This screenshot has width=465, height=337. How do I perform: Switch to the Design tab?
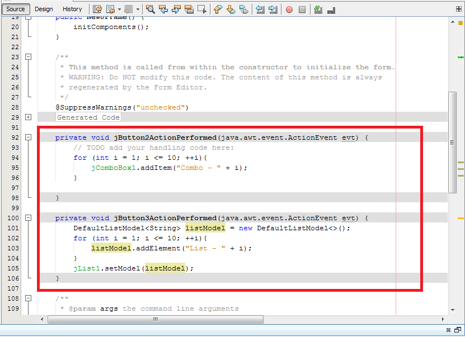[44, 9]
